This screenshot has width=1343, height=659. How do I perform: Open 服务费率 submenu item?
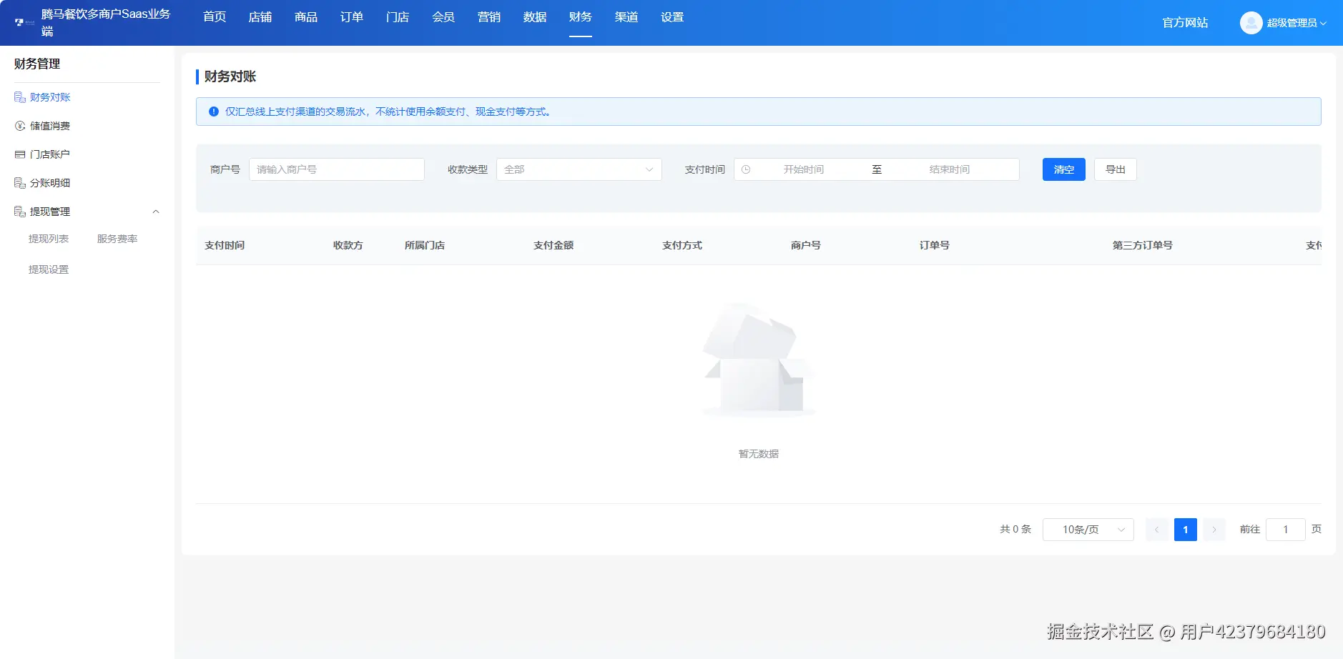pos(117,239)
